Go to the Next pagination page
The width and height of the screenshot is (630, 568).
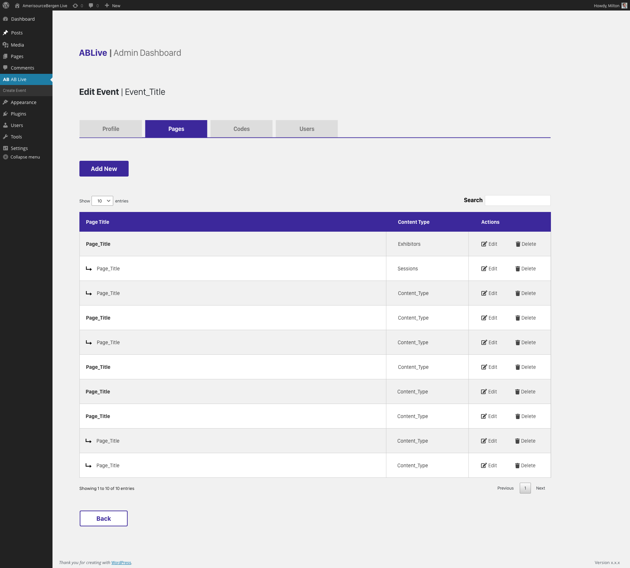point(540,488)
